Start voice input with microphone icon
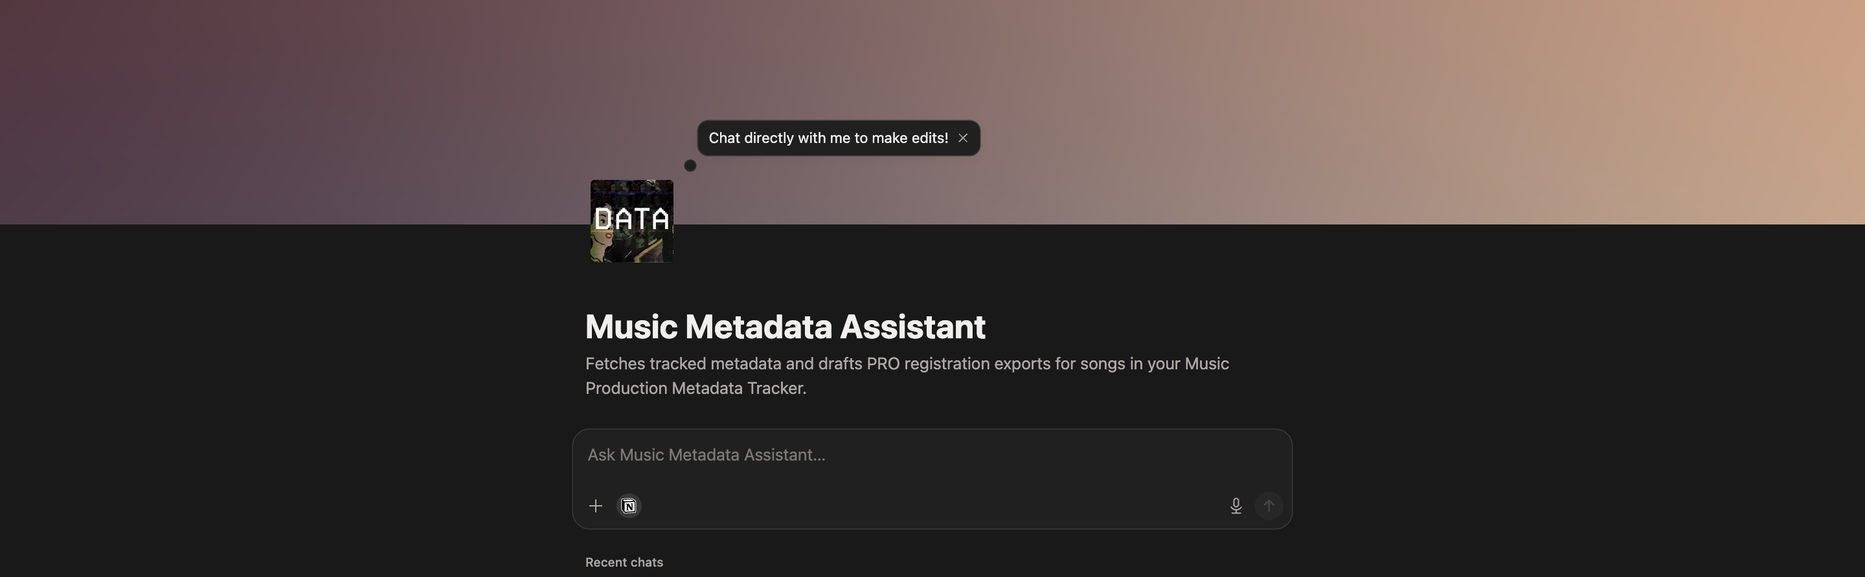 [x=1236, y=506]
